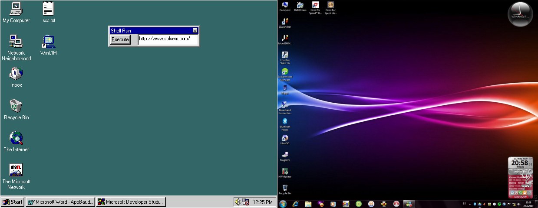This screenshot has height=208, width=538.
Task: Click the Windows 7 Start orb
Action: pos(283,204)
